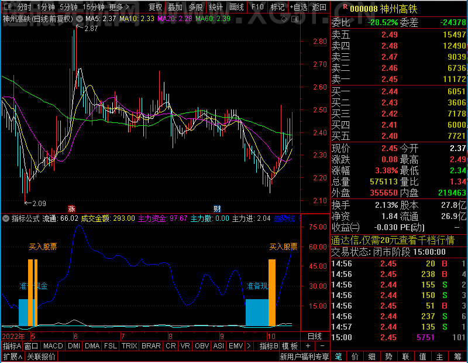
Task: Select the ASI indicator tab
Action: [218, 346]
